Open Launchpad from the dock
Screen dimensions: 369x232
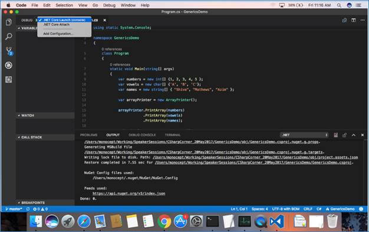[68, 221]
